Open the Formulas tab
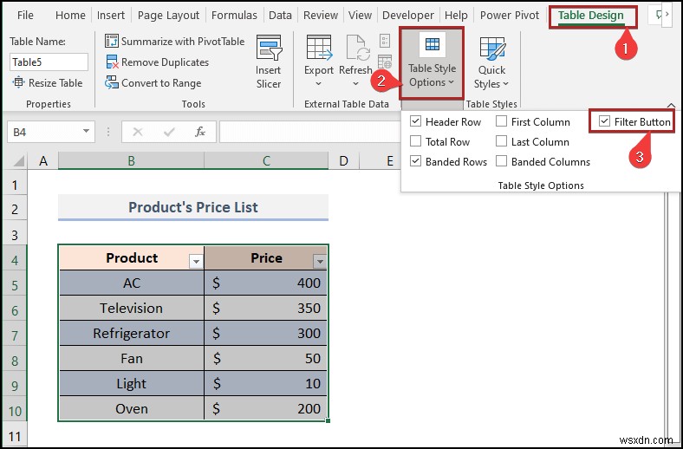Viewport: 683px width, 449px height. pyautogui.click(x=234, y=16)
